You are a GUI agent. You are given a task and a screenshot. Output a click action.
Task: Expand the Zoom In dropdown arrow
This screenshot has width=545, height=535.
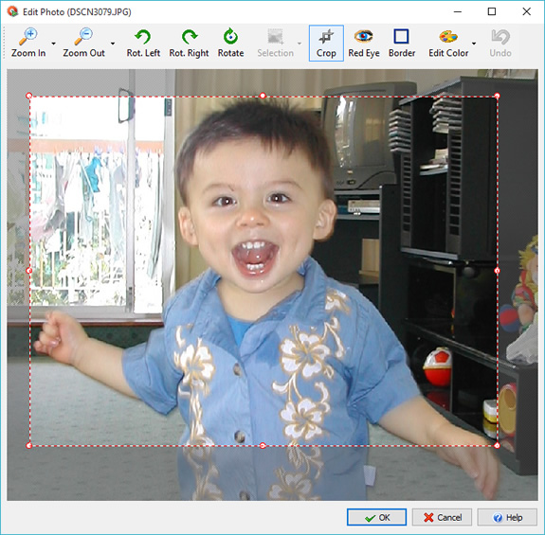tap(53, 44)
